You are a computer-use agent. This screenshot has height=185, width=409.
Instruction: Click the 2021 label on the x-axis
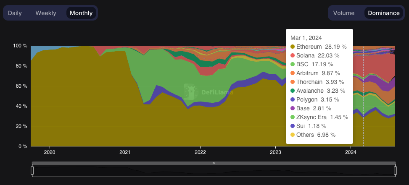pyautogui.click(x=125, y=152)
